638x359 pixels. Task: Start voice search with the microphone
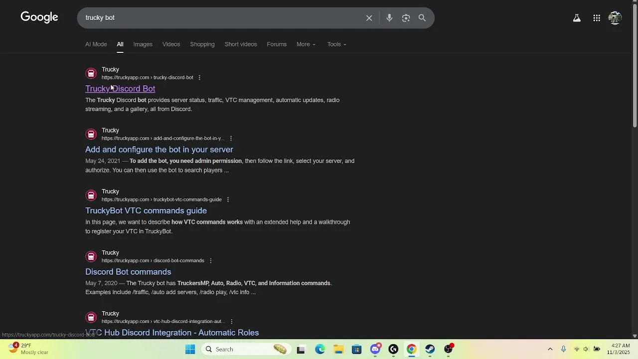[x=389, y=18]
